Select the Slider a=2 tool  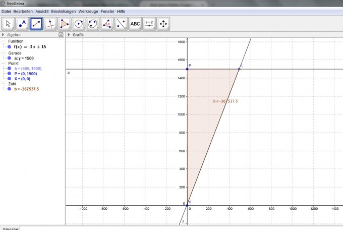tap(149, 23)
